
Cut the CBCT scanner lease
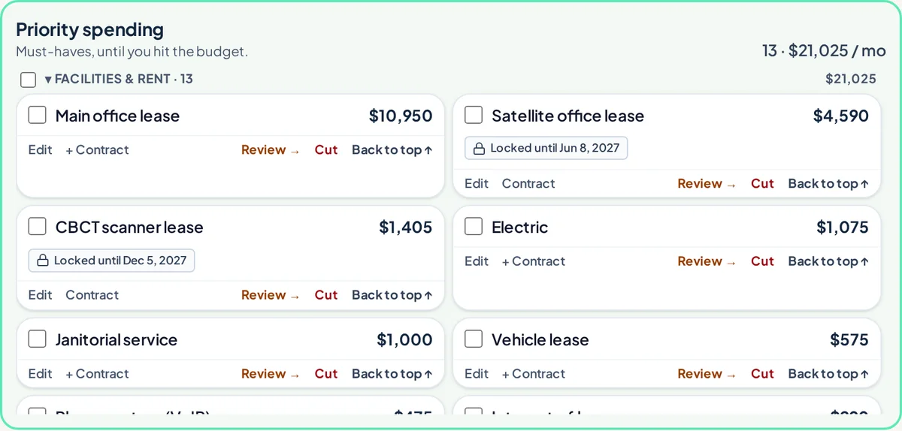click(326, 295)
